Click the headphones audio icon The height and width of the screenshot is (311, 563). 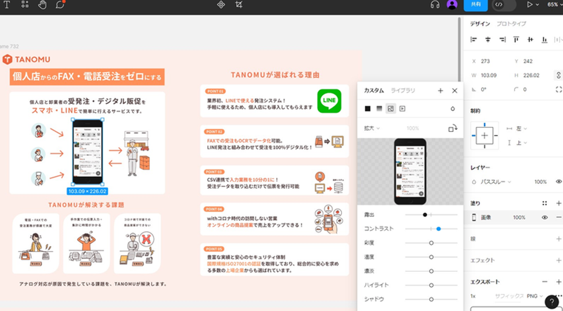[x=435, y=5]
